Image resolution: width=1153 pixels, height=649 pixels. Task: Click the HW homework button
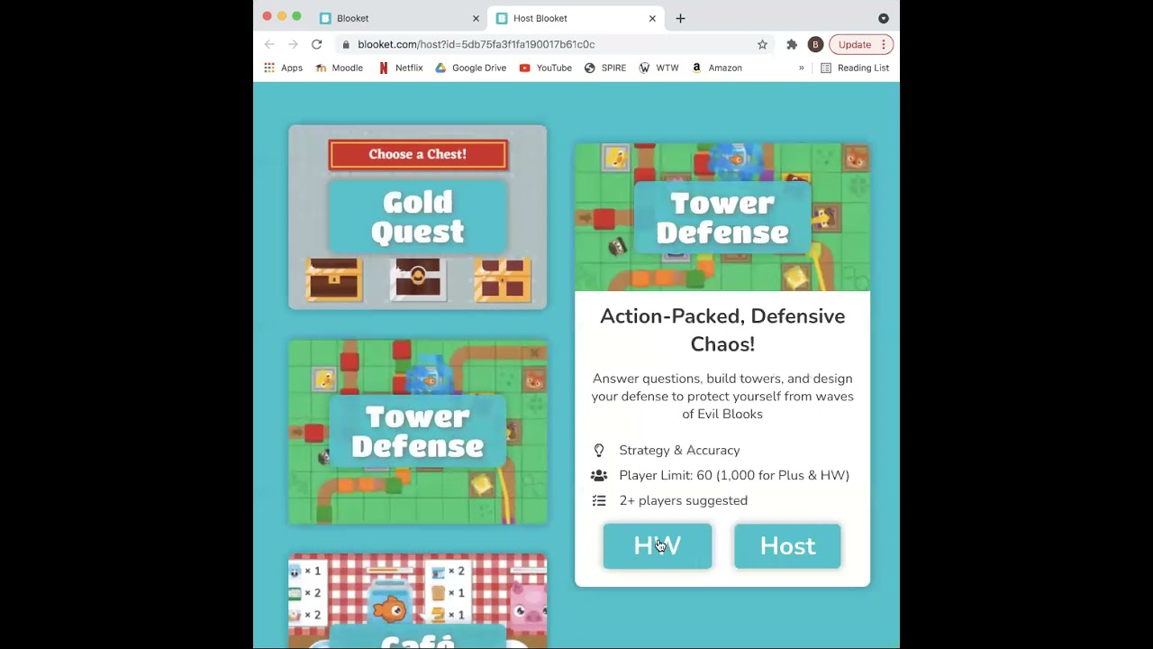658,546
